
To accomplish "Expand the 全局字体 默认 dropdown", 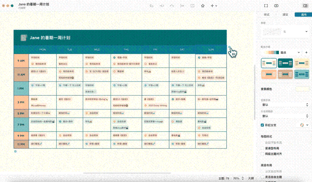I will (x=284, y=105).
